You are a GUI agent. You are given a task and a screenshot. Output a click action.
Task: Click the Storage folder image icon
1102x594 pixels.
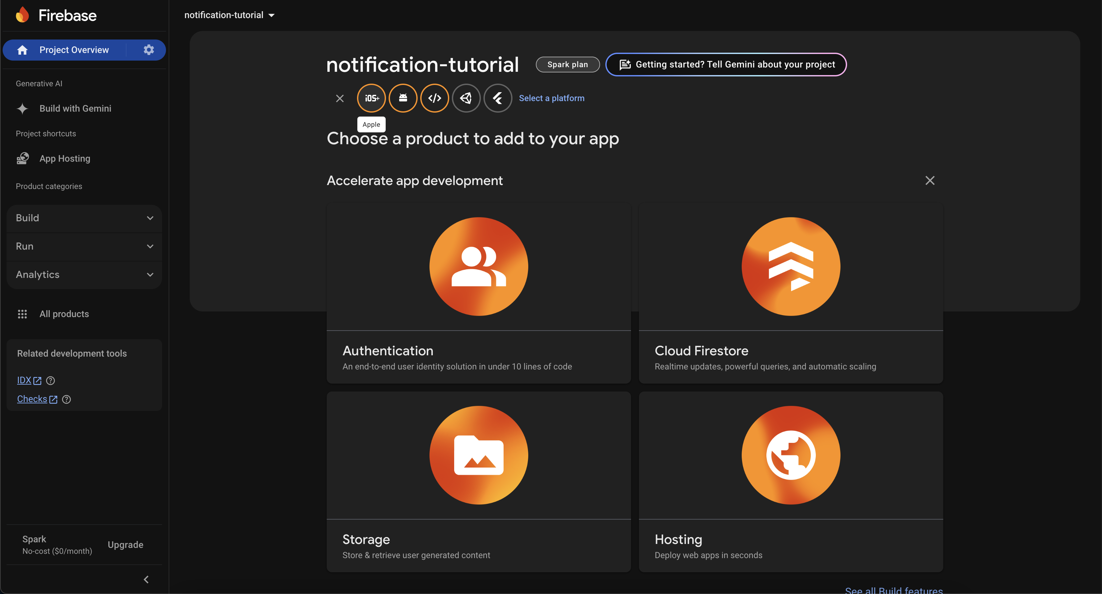479,455
